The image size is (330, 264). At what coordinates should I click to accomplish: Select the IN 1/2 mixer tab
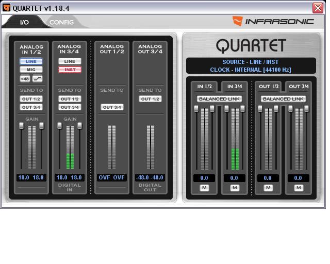[x=205, y=86]
